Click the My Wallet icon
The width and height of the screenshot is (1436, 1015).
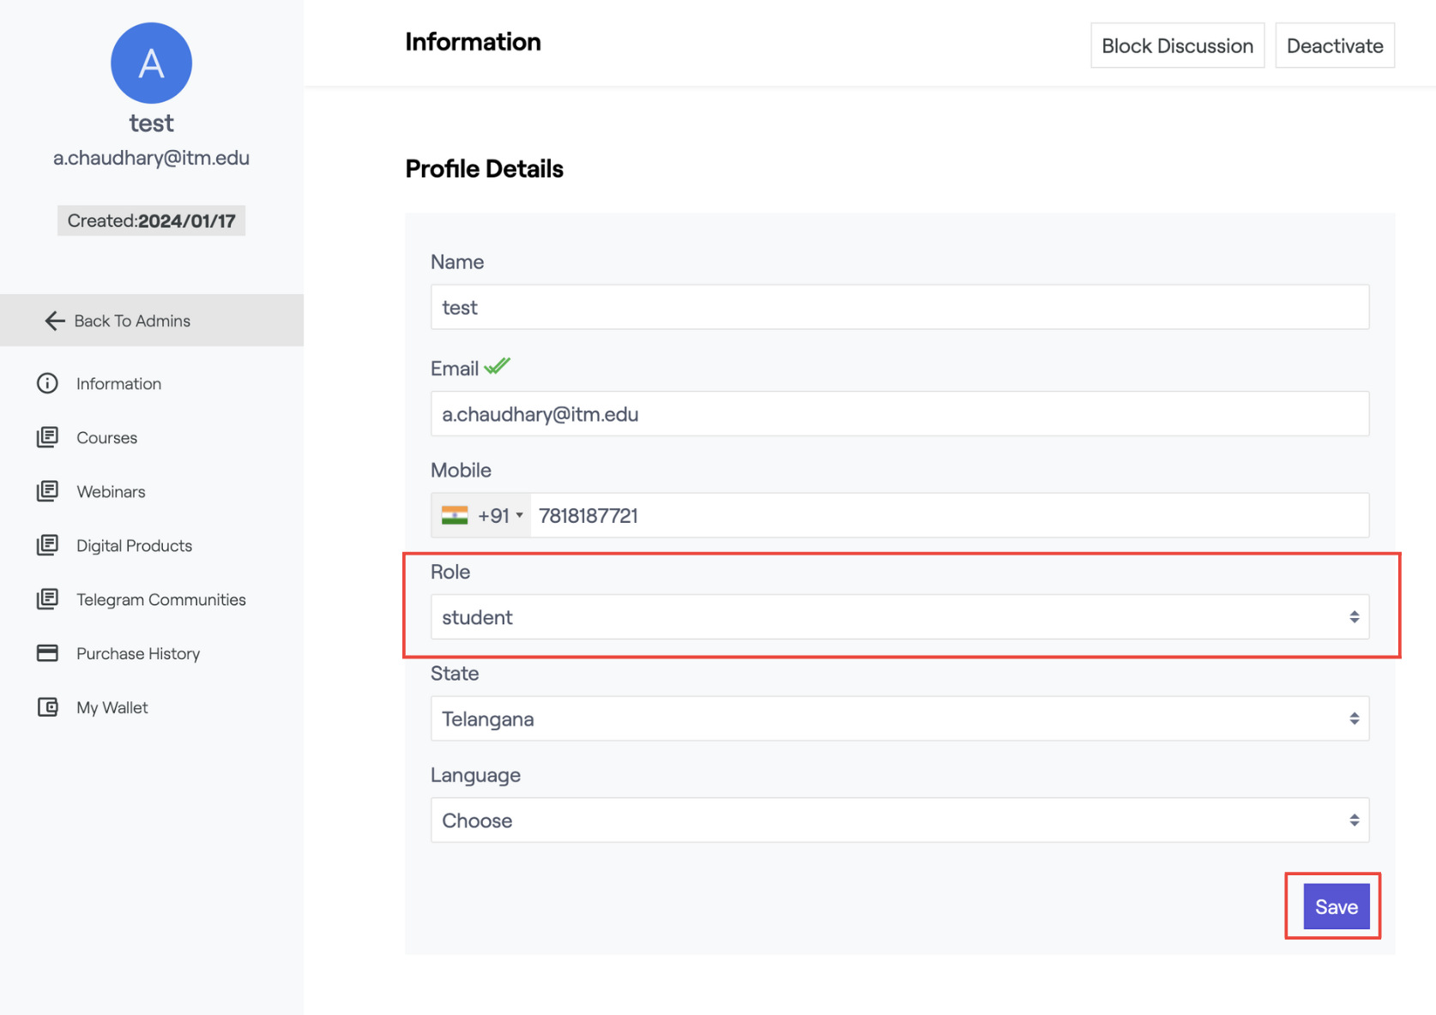[47, 707]
